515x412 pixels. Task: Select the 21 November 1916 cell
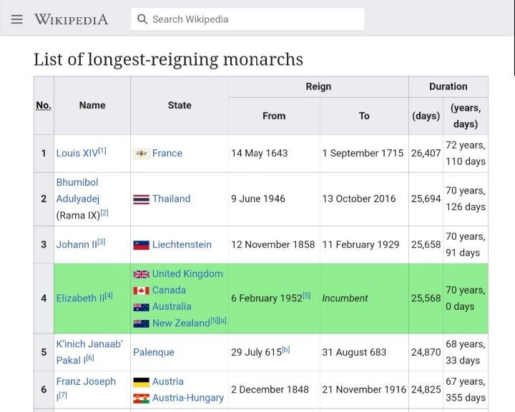coord(364,390)
